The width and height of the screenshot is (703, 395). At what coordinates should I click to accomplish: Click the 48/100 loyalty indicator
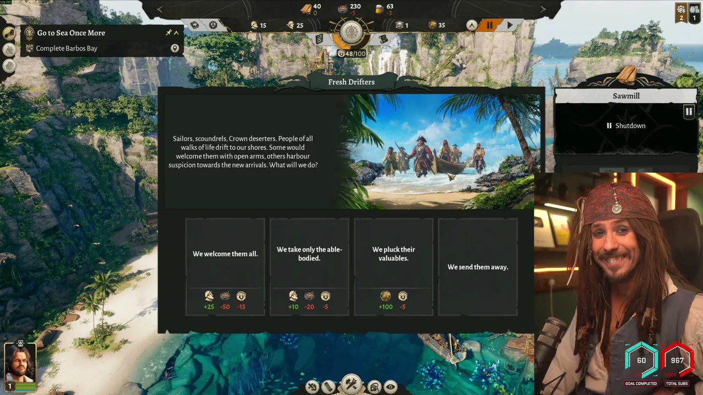pyautogui.click(x=351, y=54)
